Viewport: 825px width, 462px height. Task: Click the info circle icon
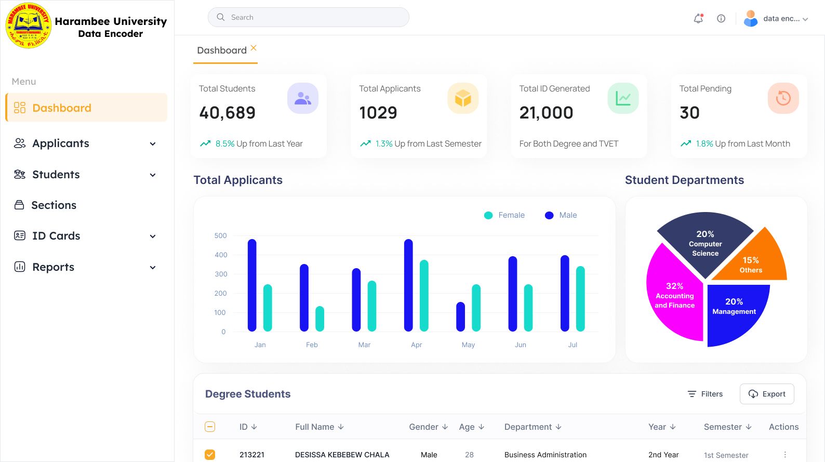[x=721, y=19]
